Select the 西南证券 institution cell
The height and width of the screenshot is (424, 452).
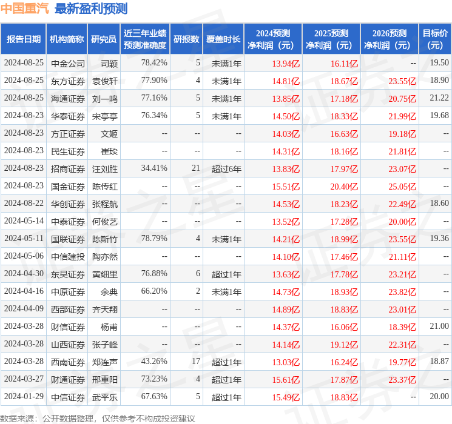tap(68, 362)
